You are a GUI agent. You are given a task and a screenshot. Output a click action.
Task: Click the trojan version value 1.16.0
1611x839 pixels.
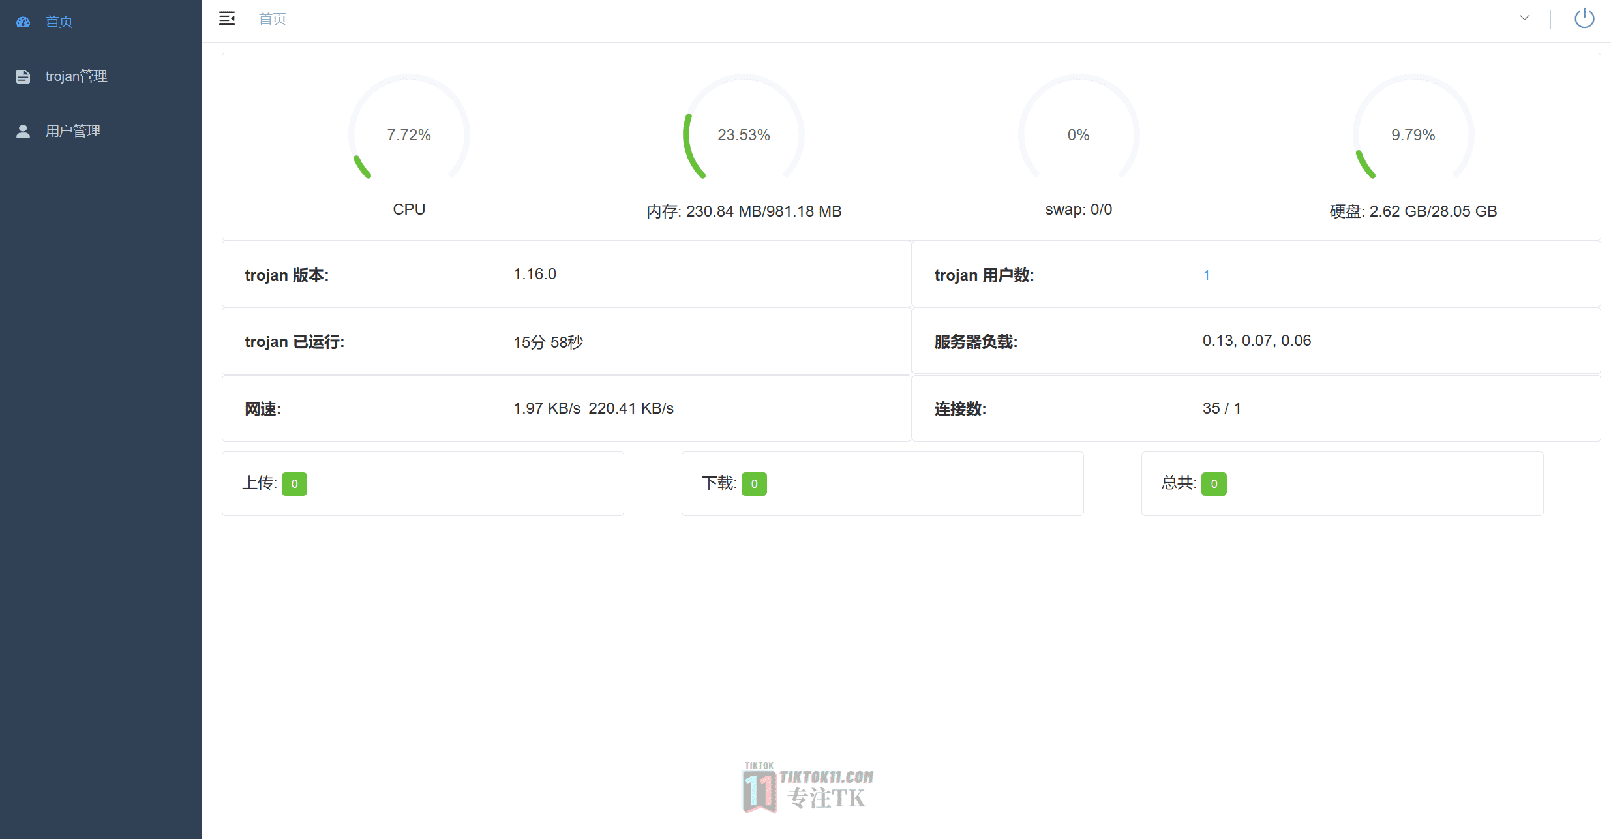pyautogui.click(x=535, y=274)
